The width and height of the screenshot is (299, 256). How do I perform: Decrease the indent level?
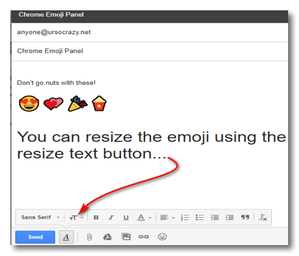(x=215, y=217)
